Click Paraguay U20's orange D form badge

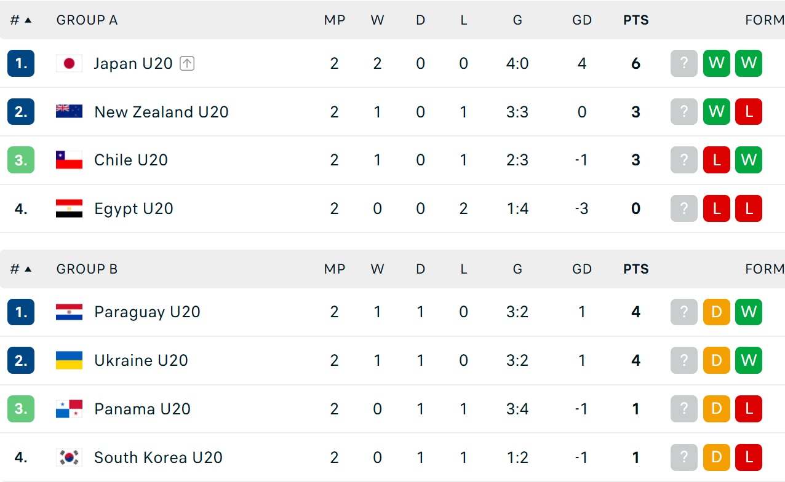click(x=716, y=312)
